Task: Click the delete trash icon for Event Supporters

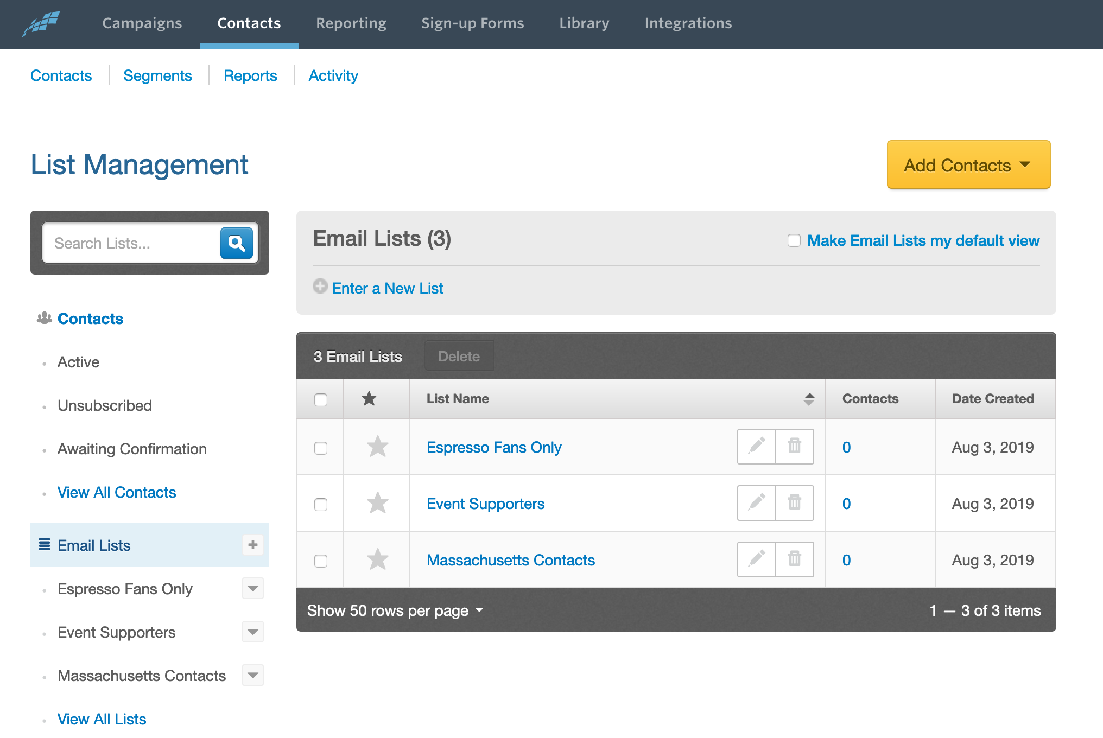Action: [x=794, y=502]
